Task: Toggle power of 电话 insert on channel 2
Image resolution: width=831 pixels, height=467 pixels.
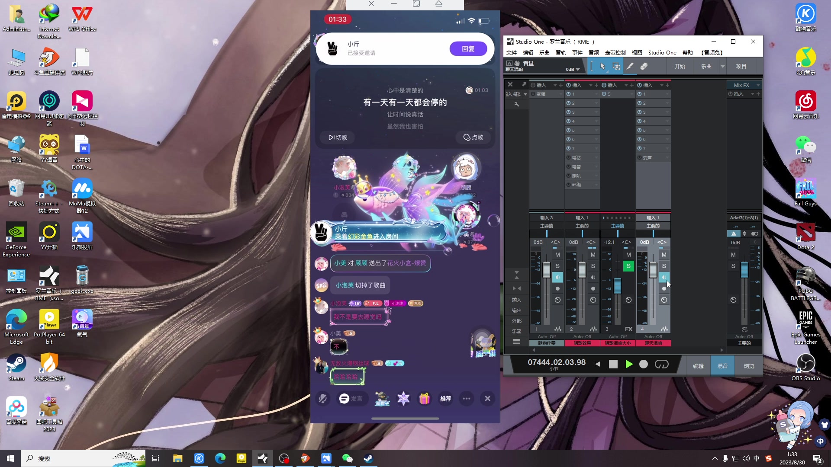Action: (568, 158)
